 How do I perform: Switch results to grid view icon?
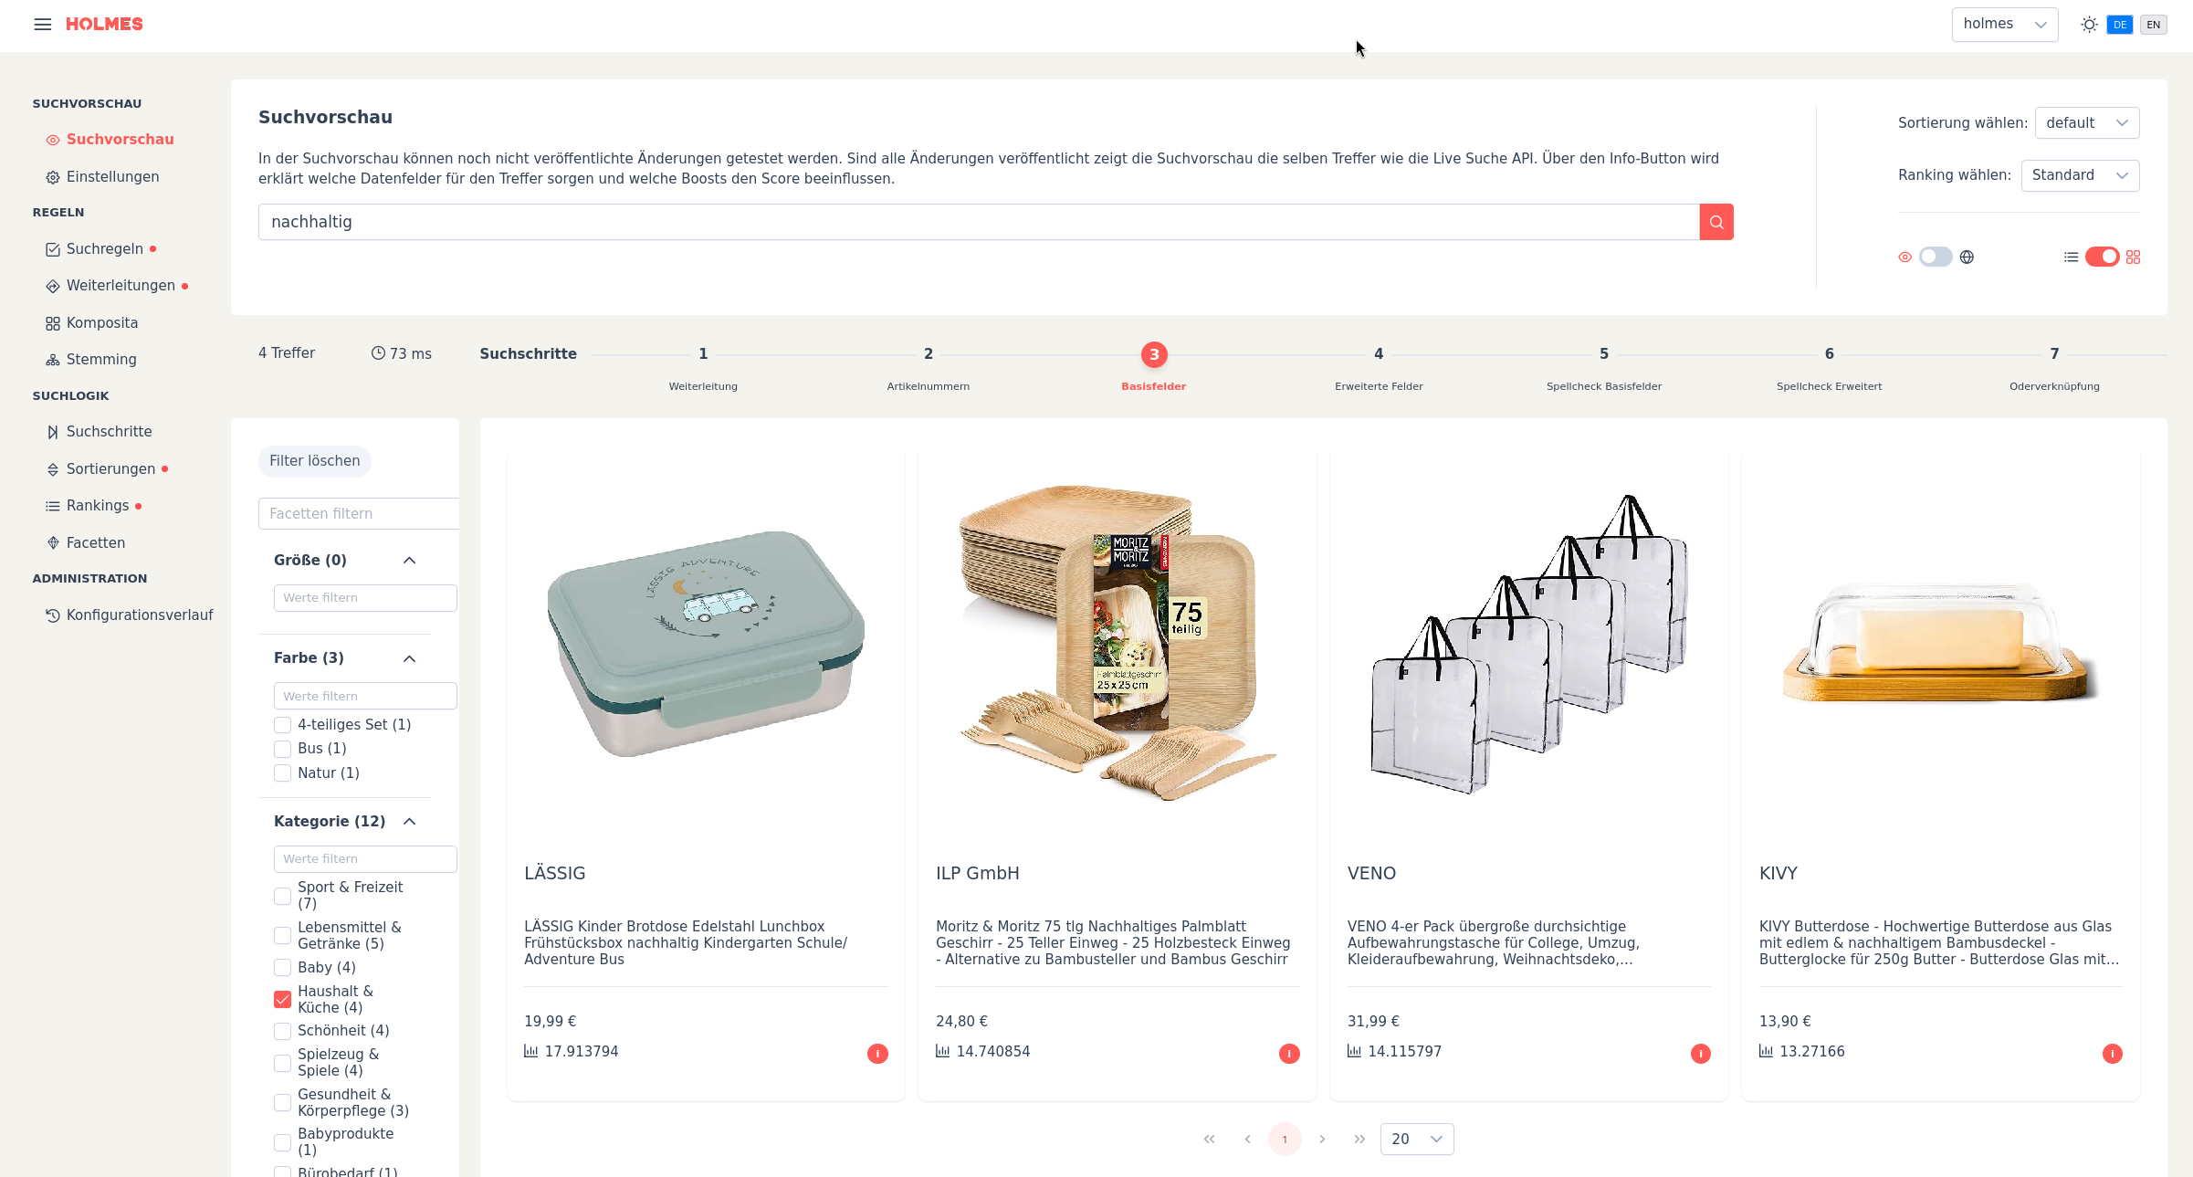[x=2133, y=257]
